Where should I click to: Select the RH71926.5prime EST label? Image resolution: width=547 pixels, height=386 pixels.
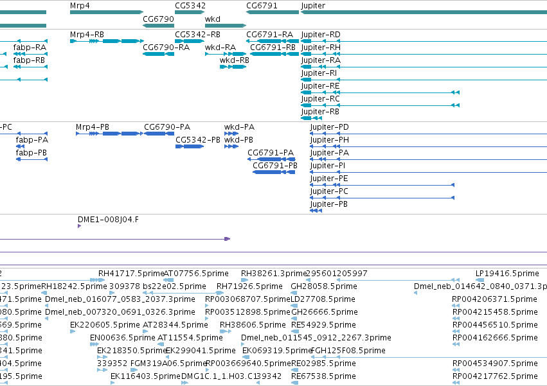249,286
